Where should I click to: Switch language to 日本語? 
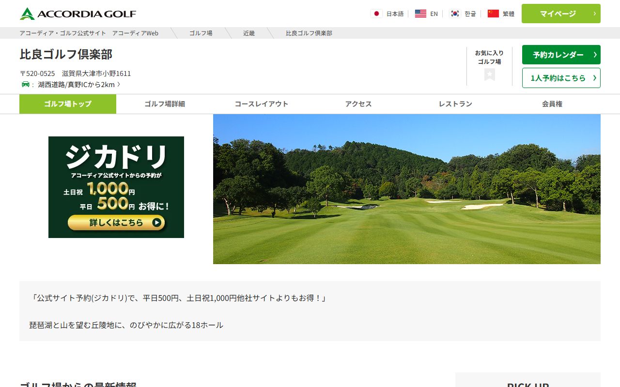point(395,14)
